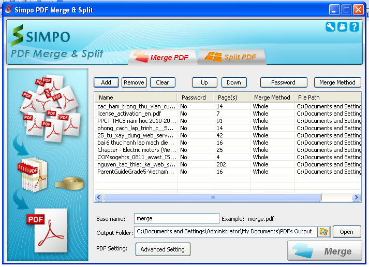The height and width of the screenshot is (267, 369).
Task: Select the PPCT THCS nam hoc 2010-20... file
Action: [228, 121]
